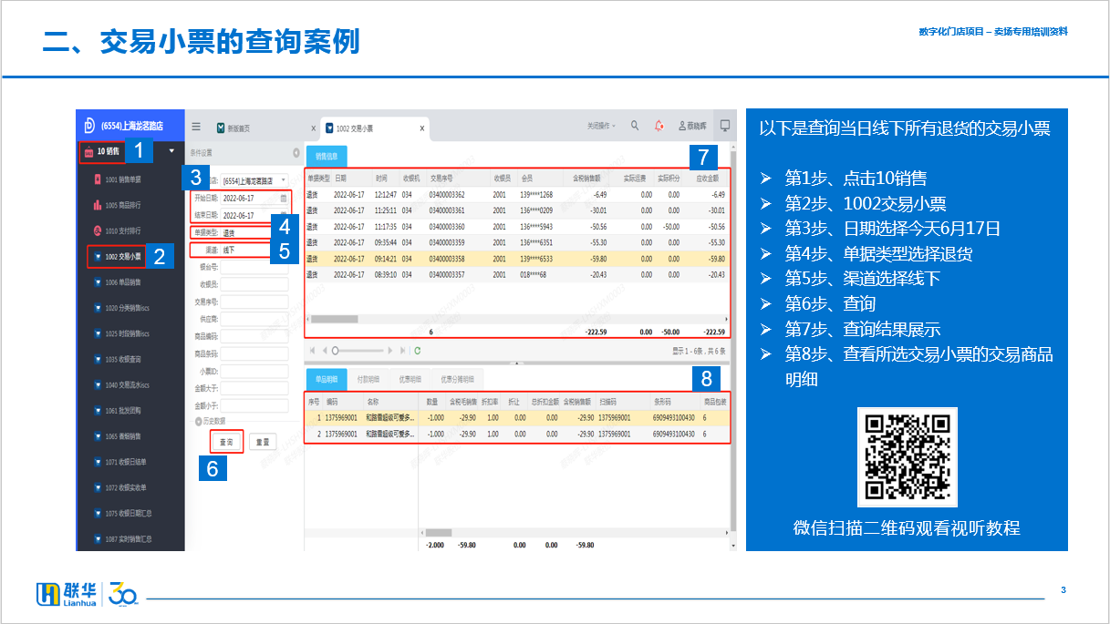This screenshot has height=624, width=1110.
Task: Click the monitor icon at top right
Action: pyautogui.click(x=725, y=126)
